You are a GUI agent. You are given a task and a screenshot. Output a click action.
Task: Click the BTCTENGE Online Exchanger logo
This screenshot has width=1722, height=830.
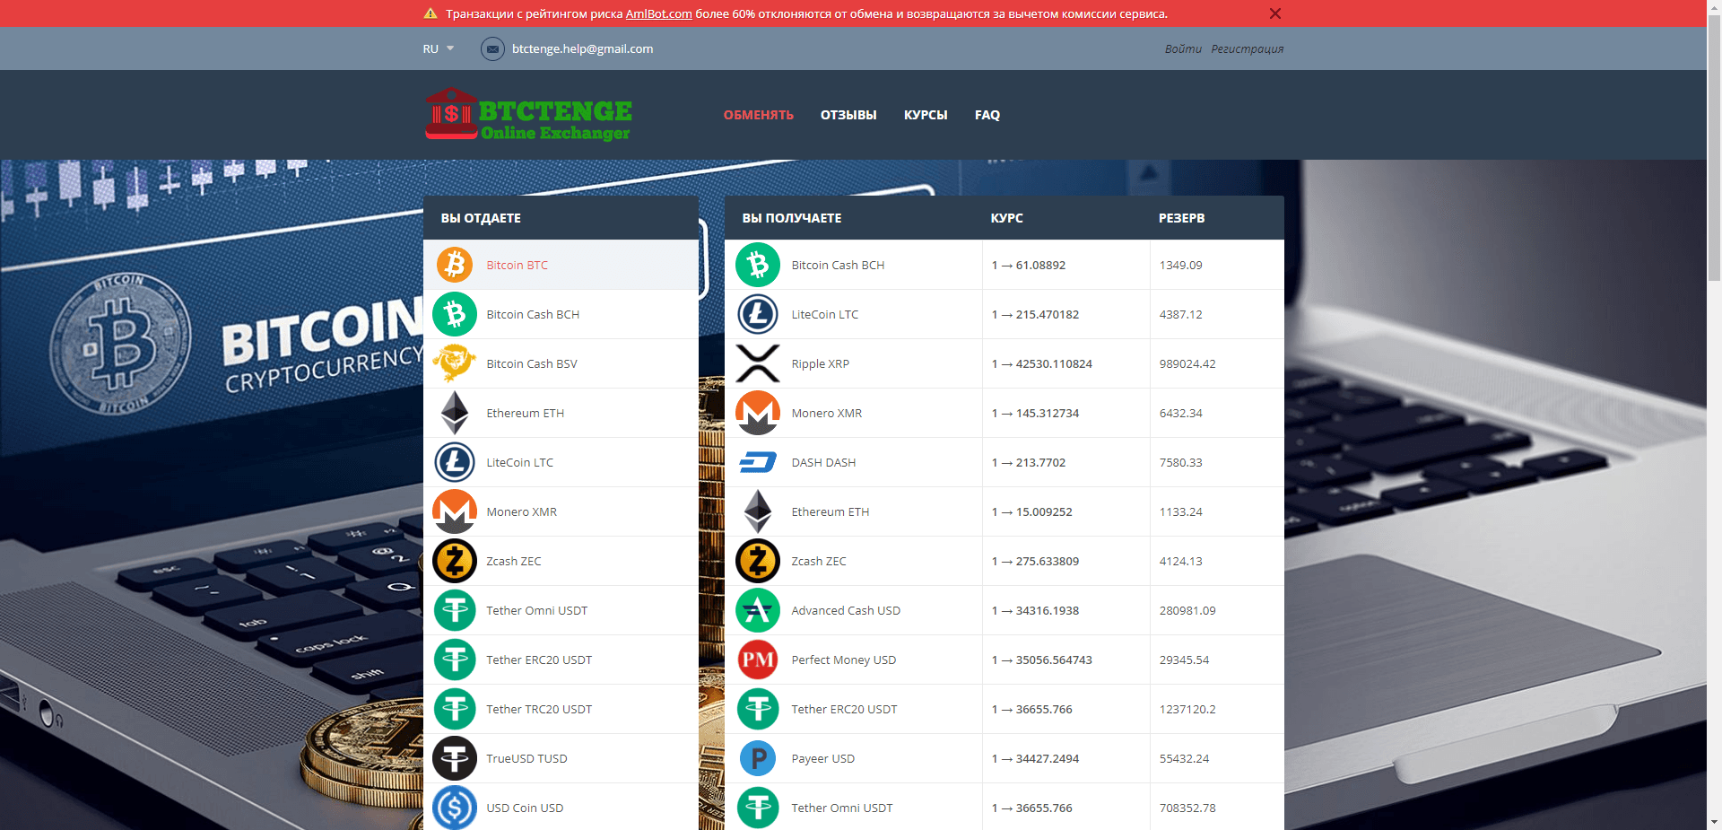tap(527, 115)
